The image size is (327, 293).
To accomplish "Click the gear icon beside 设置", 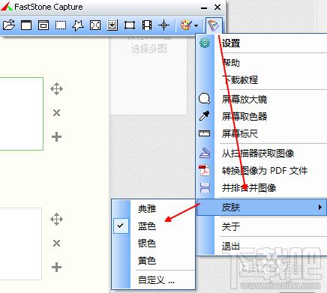I will pos(205,43).
